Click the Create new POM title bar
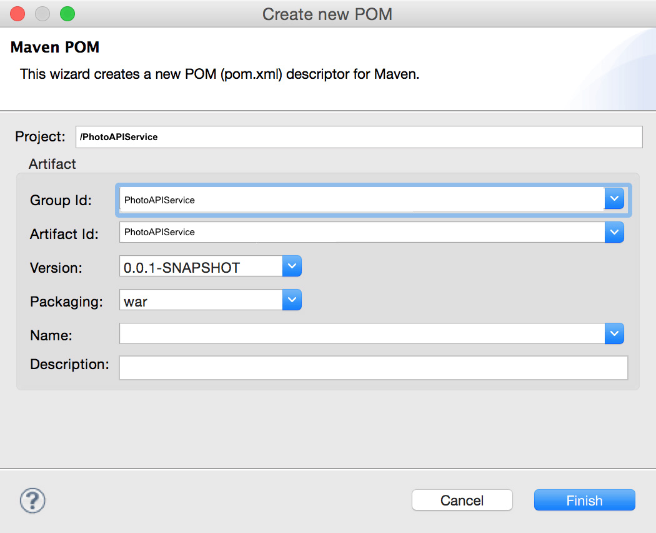The image size is (656, 533). pos(327,14)
